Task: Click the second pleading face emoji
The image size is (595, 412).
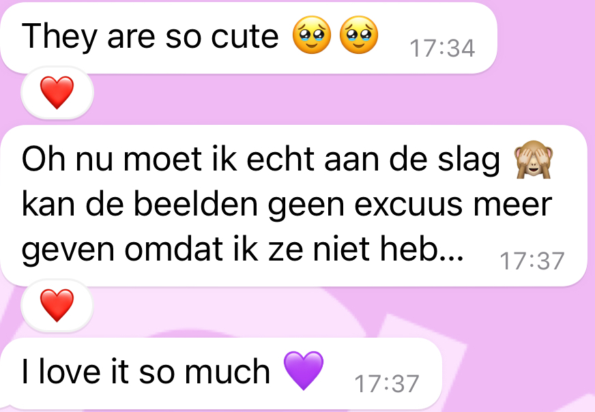Action: (x=359, y=35)
